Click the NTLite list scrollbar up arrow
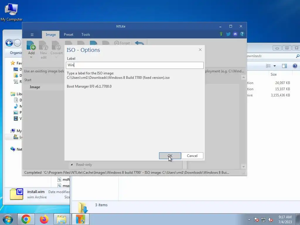 (x=243, y=77)
